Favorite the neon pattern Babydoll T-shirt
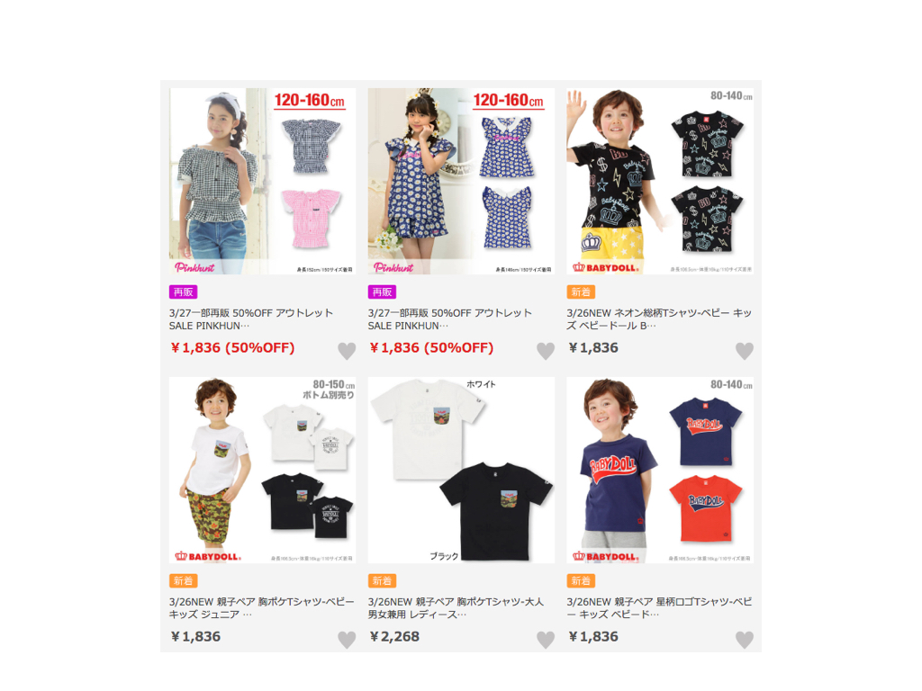Image resolution: width=922 pixels, height=691 pixels. tap(745, 351)
